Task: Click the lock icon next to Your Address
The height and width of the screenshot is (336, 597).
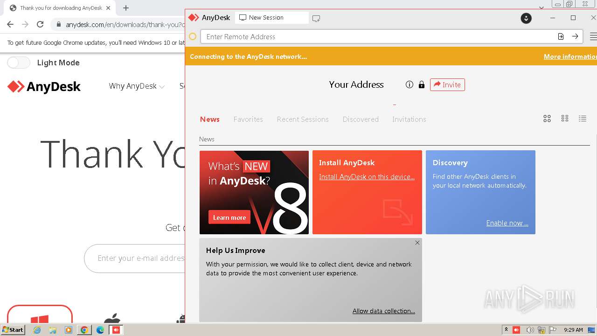Action: tap(422, 84)
